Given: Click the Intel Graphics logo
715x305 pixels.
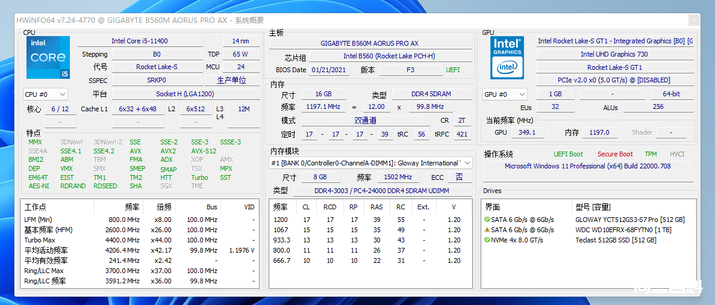Looking at the screenshot, I should [507, 57].
